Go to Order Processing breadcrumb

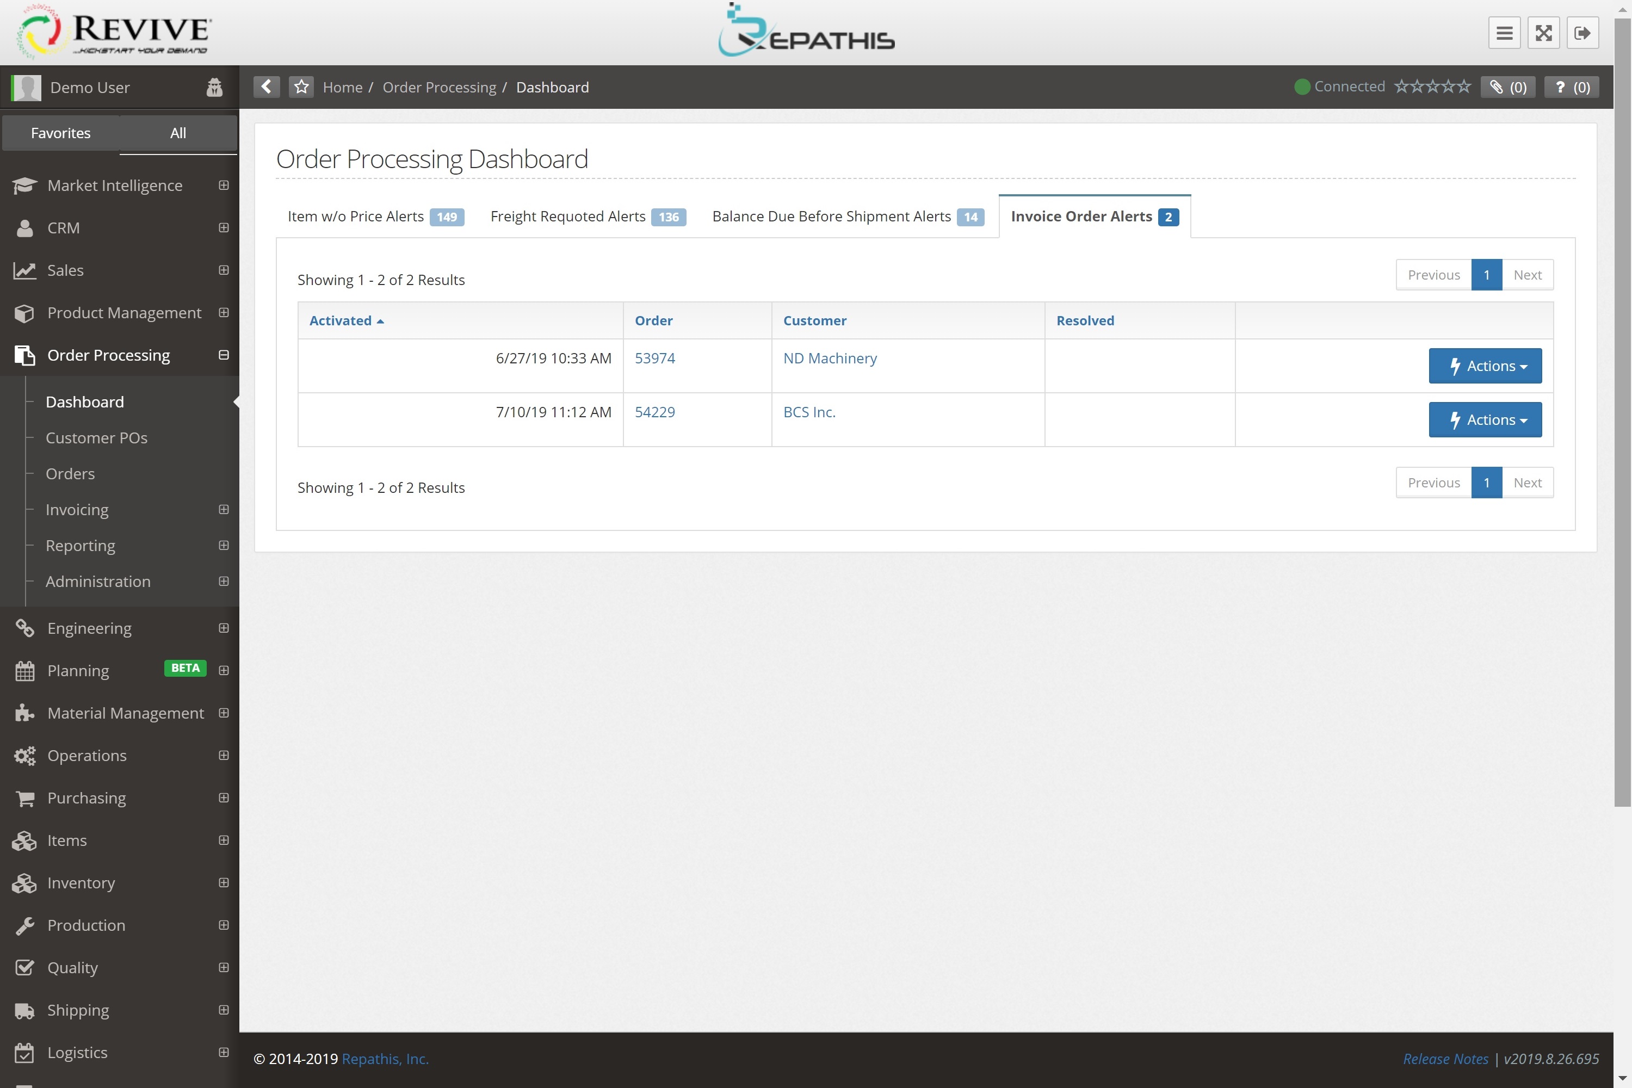pos(439,88)
